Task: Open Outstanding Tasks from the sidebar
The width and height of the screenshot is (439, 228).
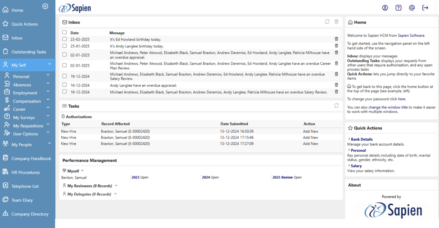Action: point(29,52)
